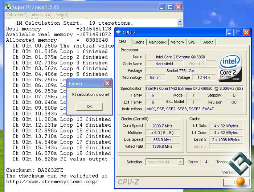Open the About...(A) menu in Super PI
This screenshot has height=192, width=254.
point(41,15)
